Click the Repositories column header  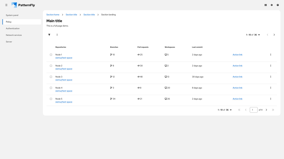pyautogui.click(x=61, y=47)
